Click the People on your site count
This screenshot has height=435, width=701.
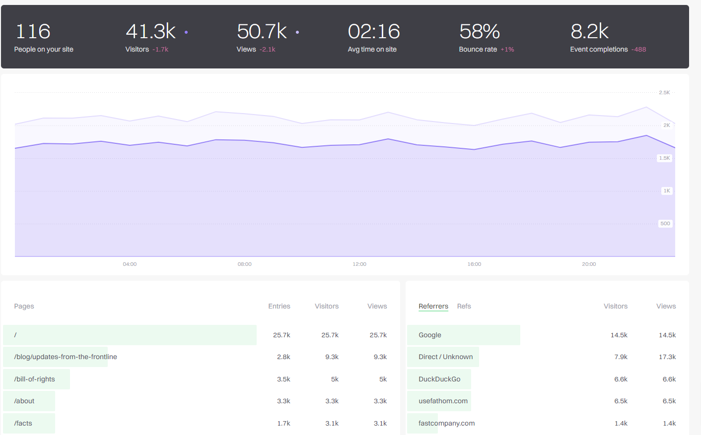tap(33, 32)
